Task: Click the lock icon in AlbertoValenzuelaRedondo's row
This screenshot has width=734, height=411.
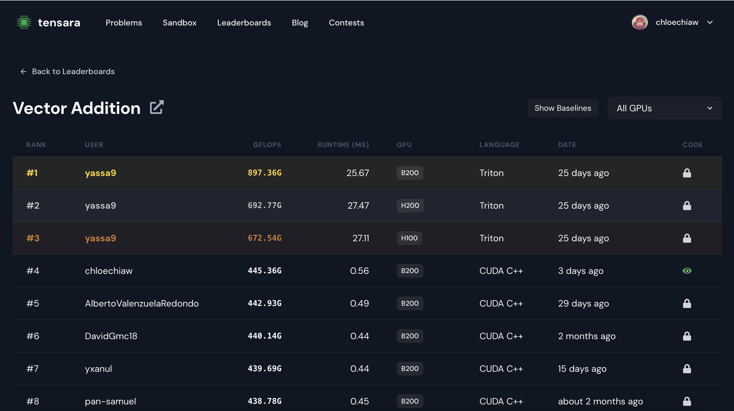Action: pos(687,303)
